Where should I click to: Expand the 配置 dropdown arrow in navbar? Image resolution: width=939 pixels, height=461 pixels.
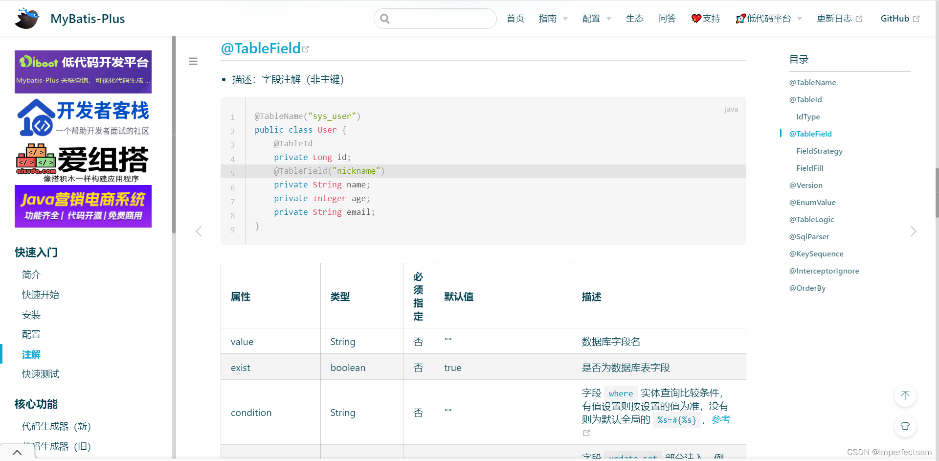tap(609, 19)
